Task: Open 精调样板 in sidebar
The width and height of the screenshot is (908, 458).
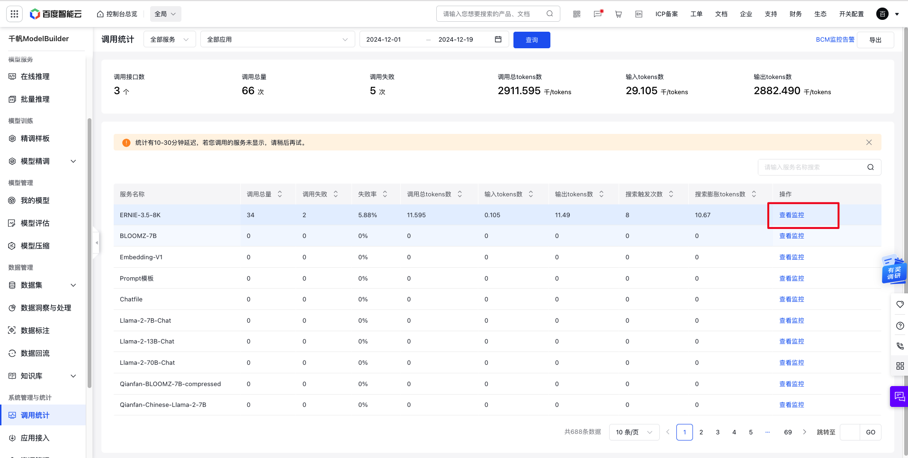Action: click(35, 139)
